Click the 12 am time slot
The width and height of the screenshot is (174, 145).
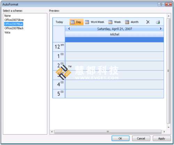click(114, 47)
